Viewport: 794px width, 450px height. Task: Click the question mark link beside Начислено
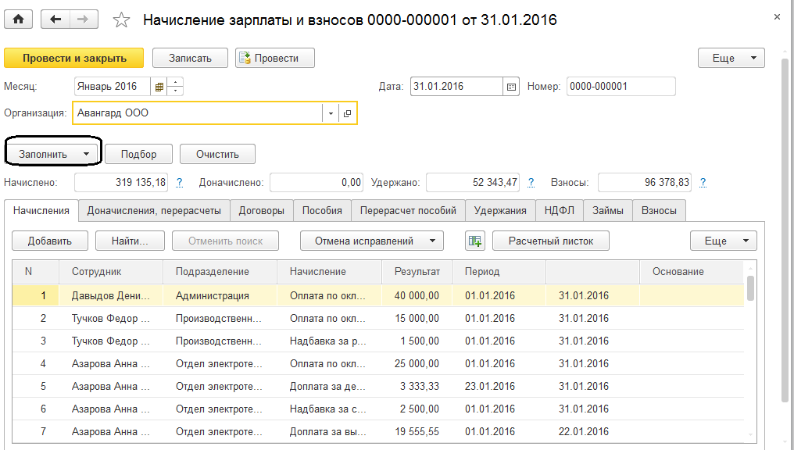(180, 182)
